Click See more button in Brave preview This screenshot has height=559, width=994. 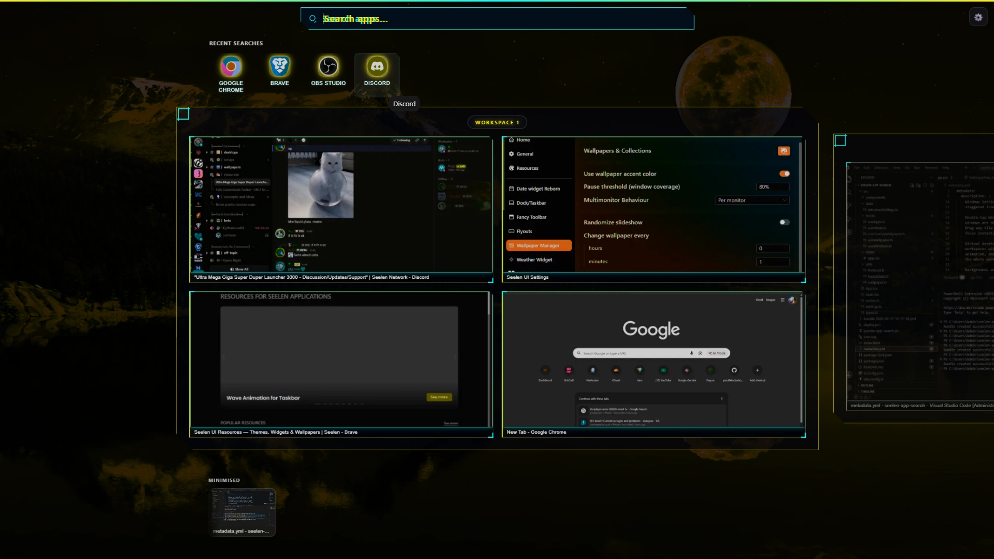coord(439,397)
